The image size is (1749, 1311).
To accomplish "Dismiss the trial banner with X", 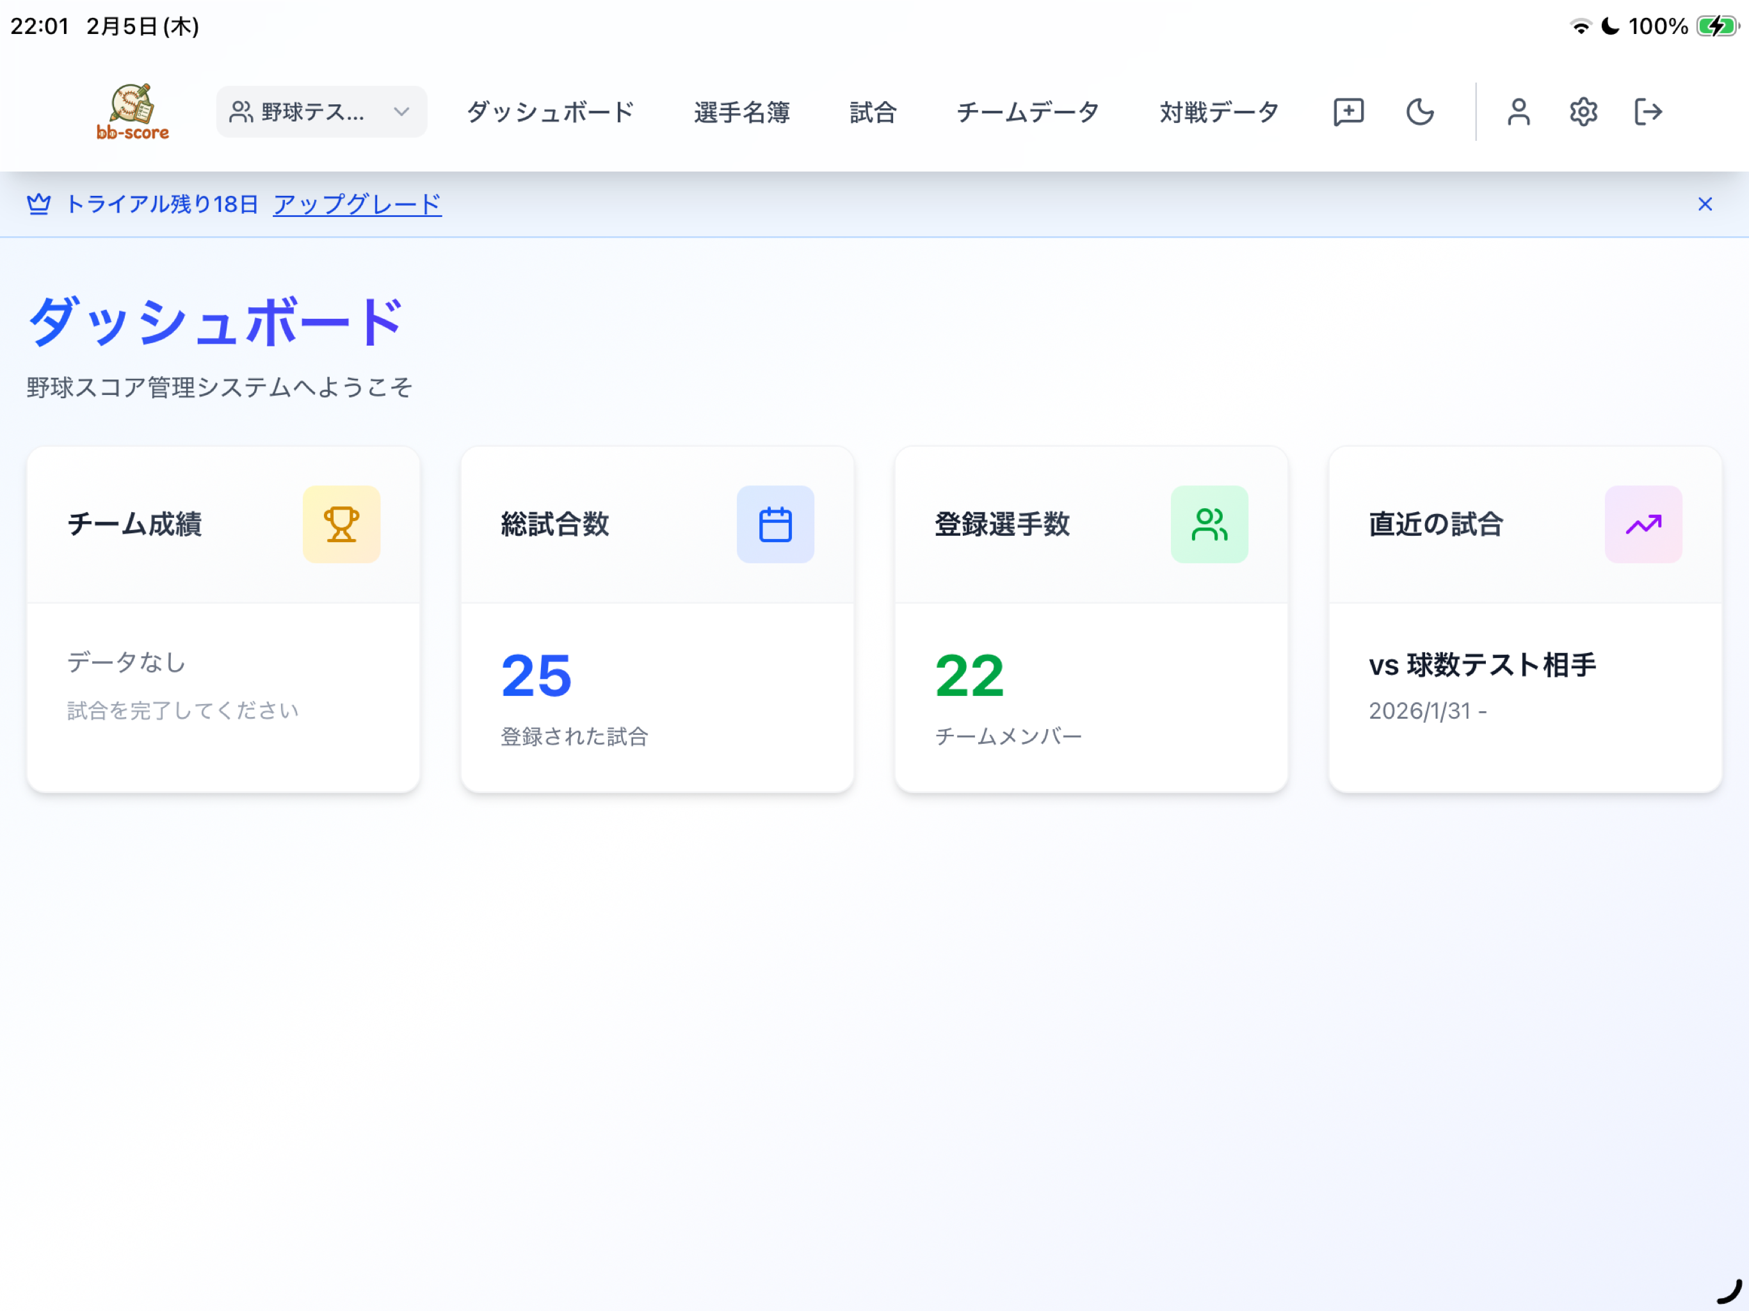I will (1705, 204).
